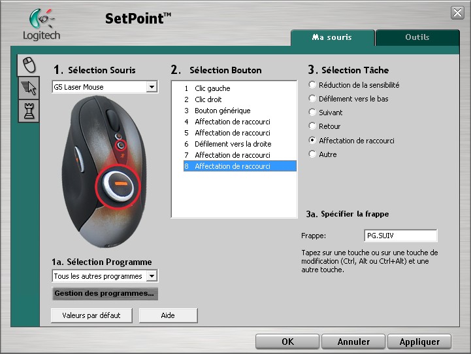Select button 1 Clic gauche in list
471x354 pixels.
(240, 88)
